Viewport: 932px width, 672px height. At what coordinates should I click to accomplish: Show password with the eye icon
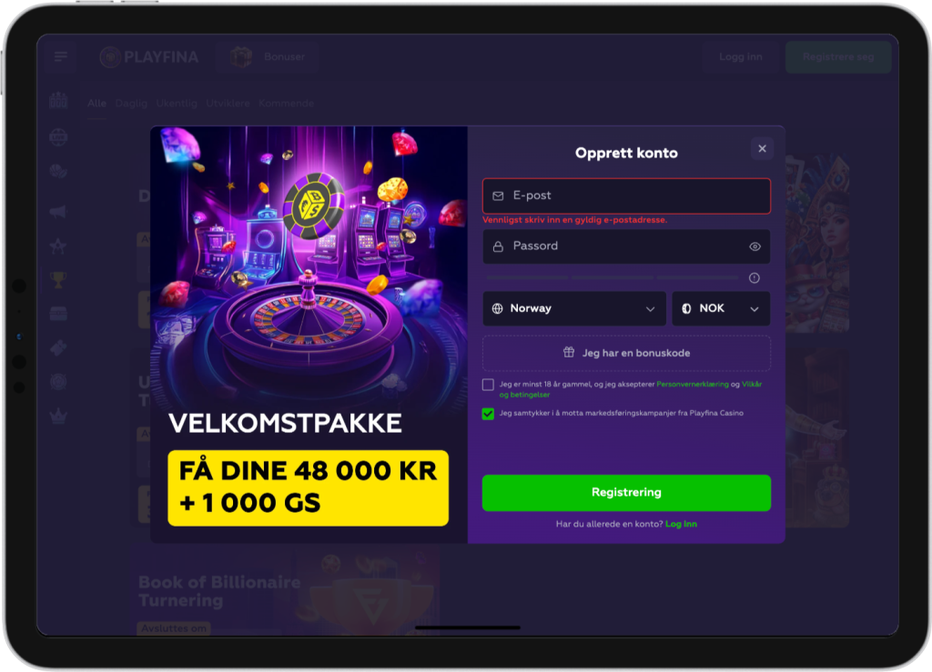[755, 246]
